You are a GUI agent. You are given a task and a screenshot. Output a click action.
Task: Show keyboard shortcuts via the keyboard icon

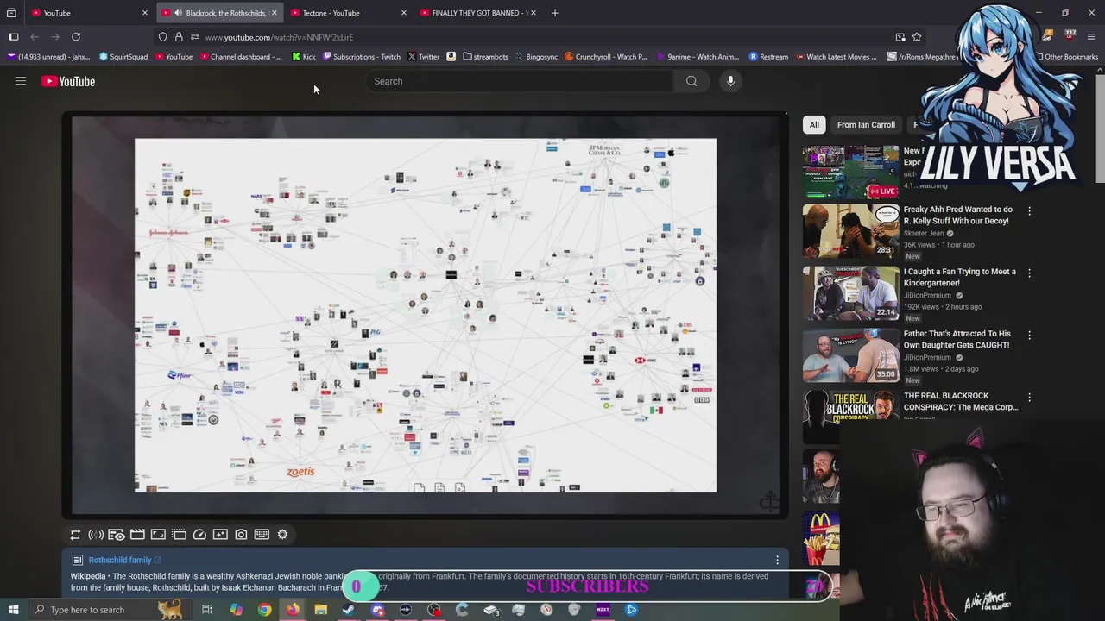coord(262,535)
